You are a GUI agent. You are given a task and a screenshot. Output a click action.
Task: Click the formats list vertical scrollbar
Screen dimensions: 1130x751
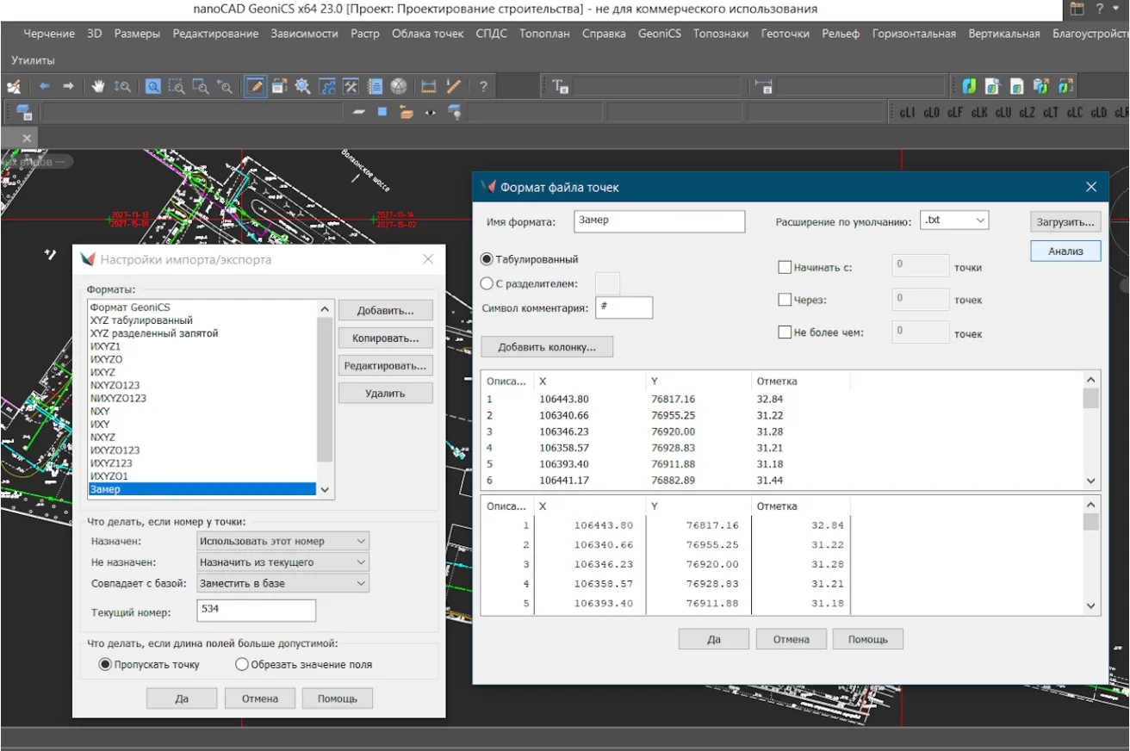(325, 390)
